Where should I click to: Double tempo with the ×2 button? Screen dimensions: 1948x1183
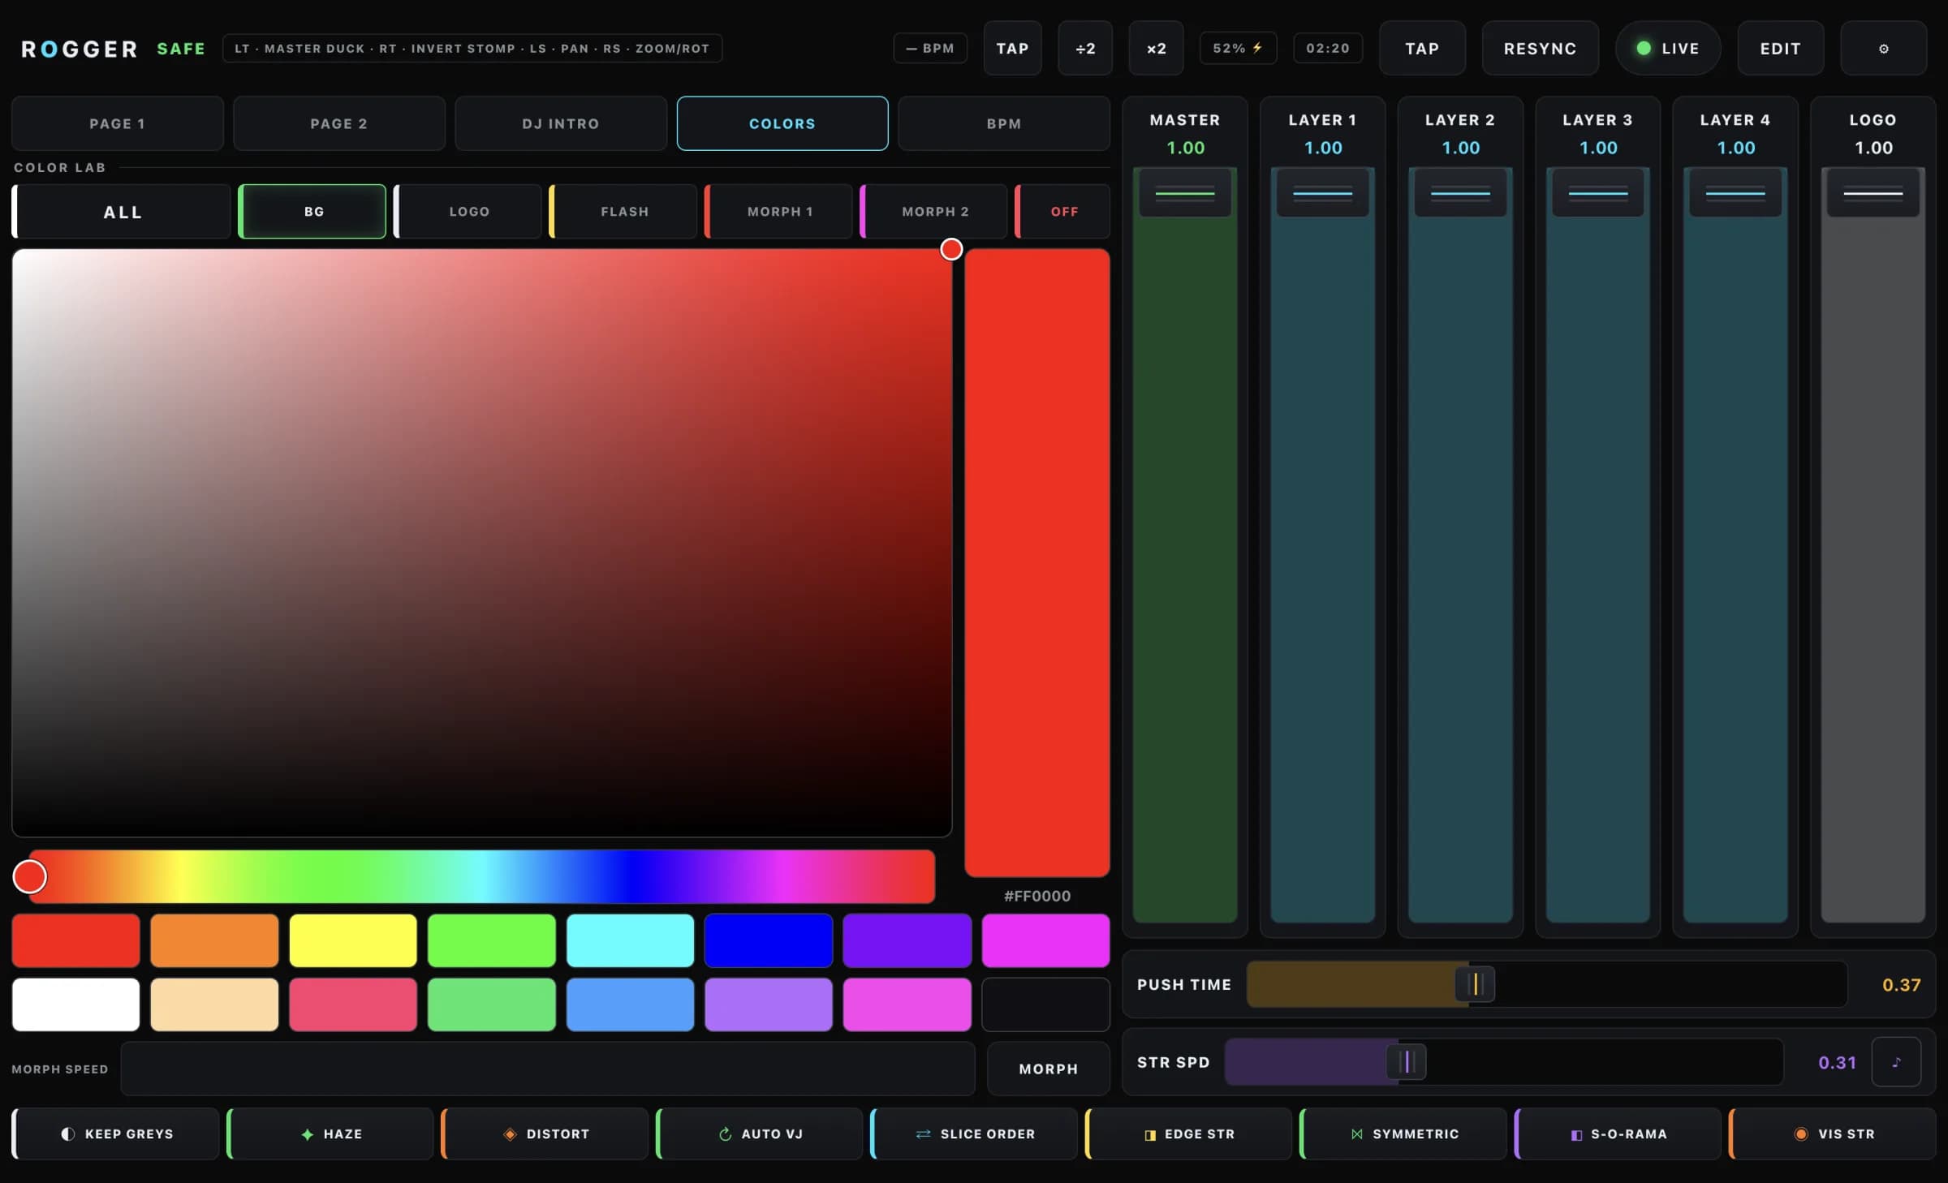1156,49
